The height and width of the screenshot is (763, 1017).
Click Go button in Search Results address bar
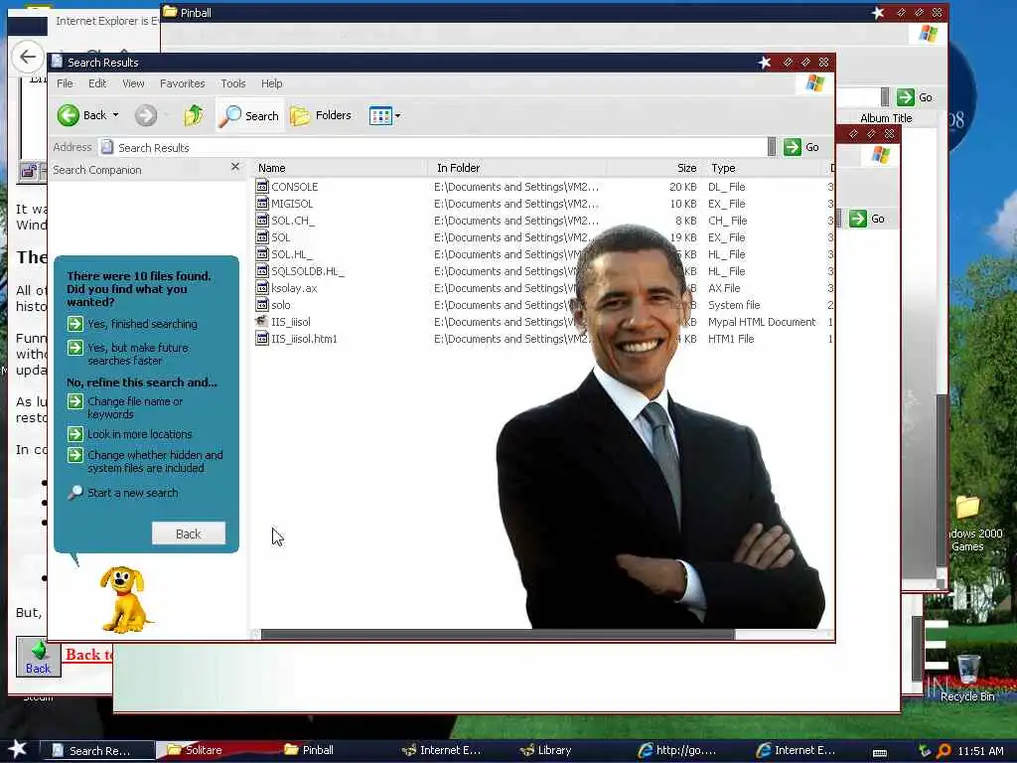pyautogui.click(x=801, y=147)
